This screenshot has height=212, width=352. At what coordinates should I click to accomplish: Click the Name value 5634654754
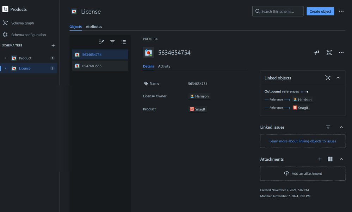(198, 84)
